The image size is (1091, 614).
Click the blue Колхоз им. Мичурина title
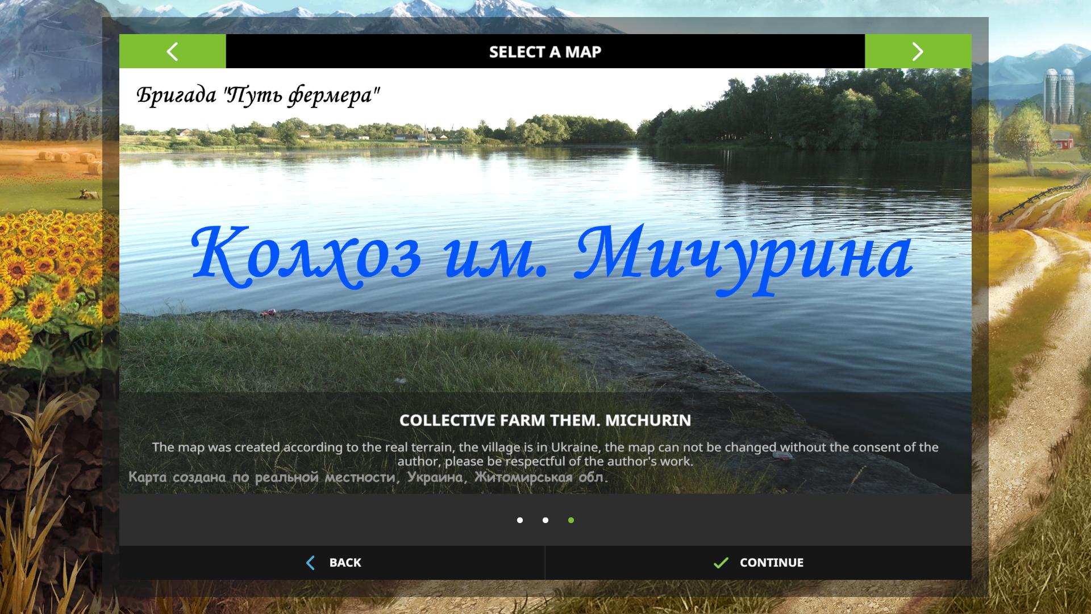coord(551,256)
